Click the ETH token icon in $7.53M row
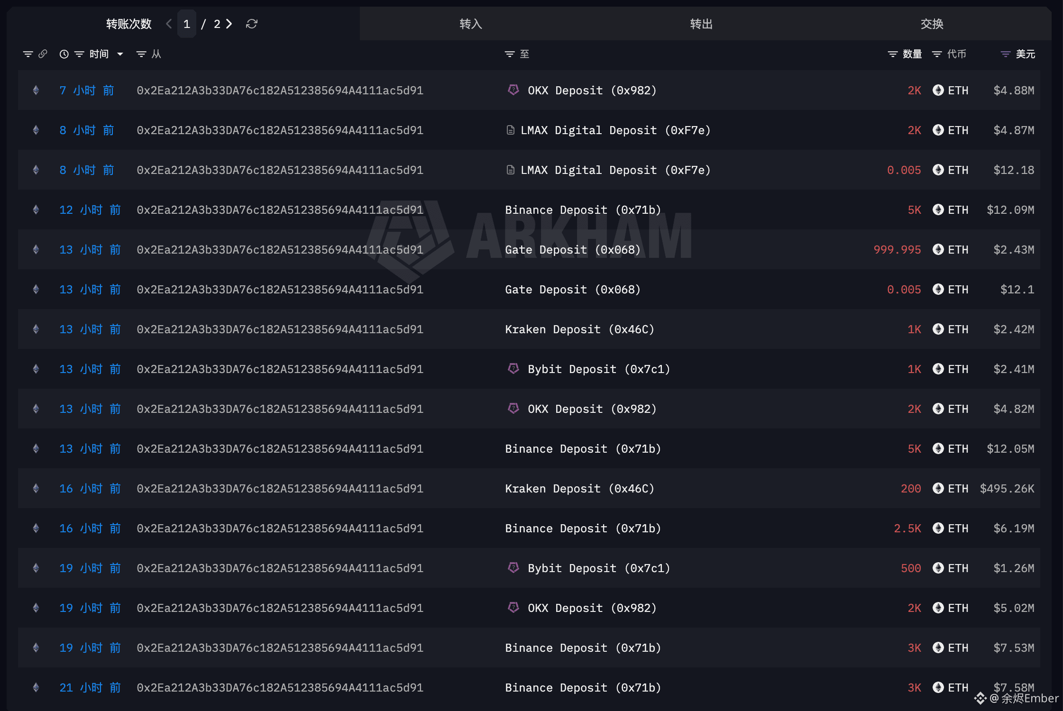 938,647
